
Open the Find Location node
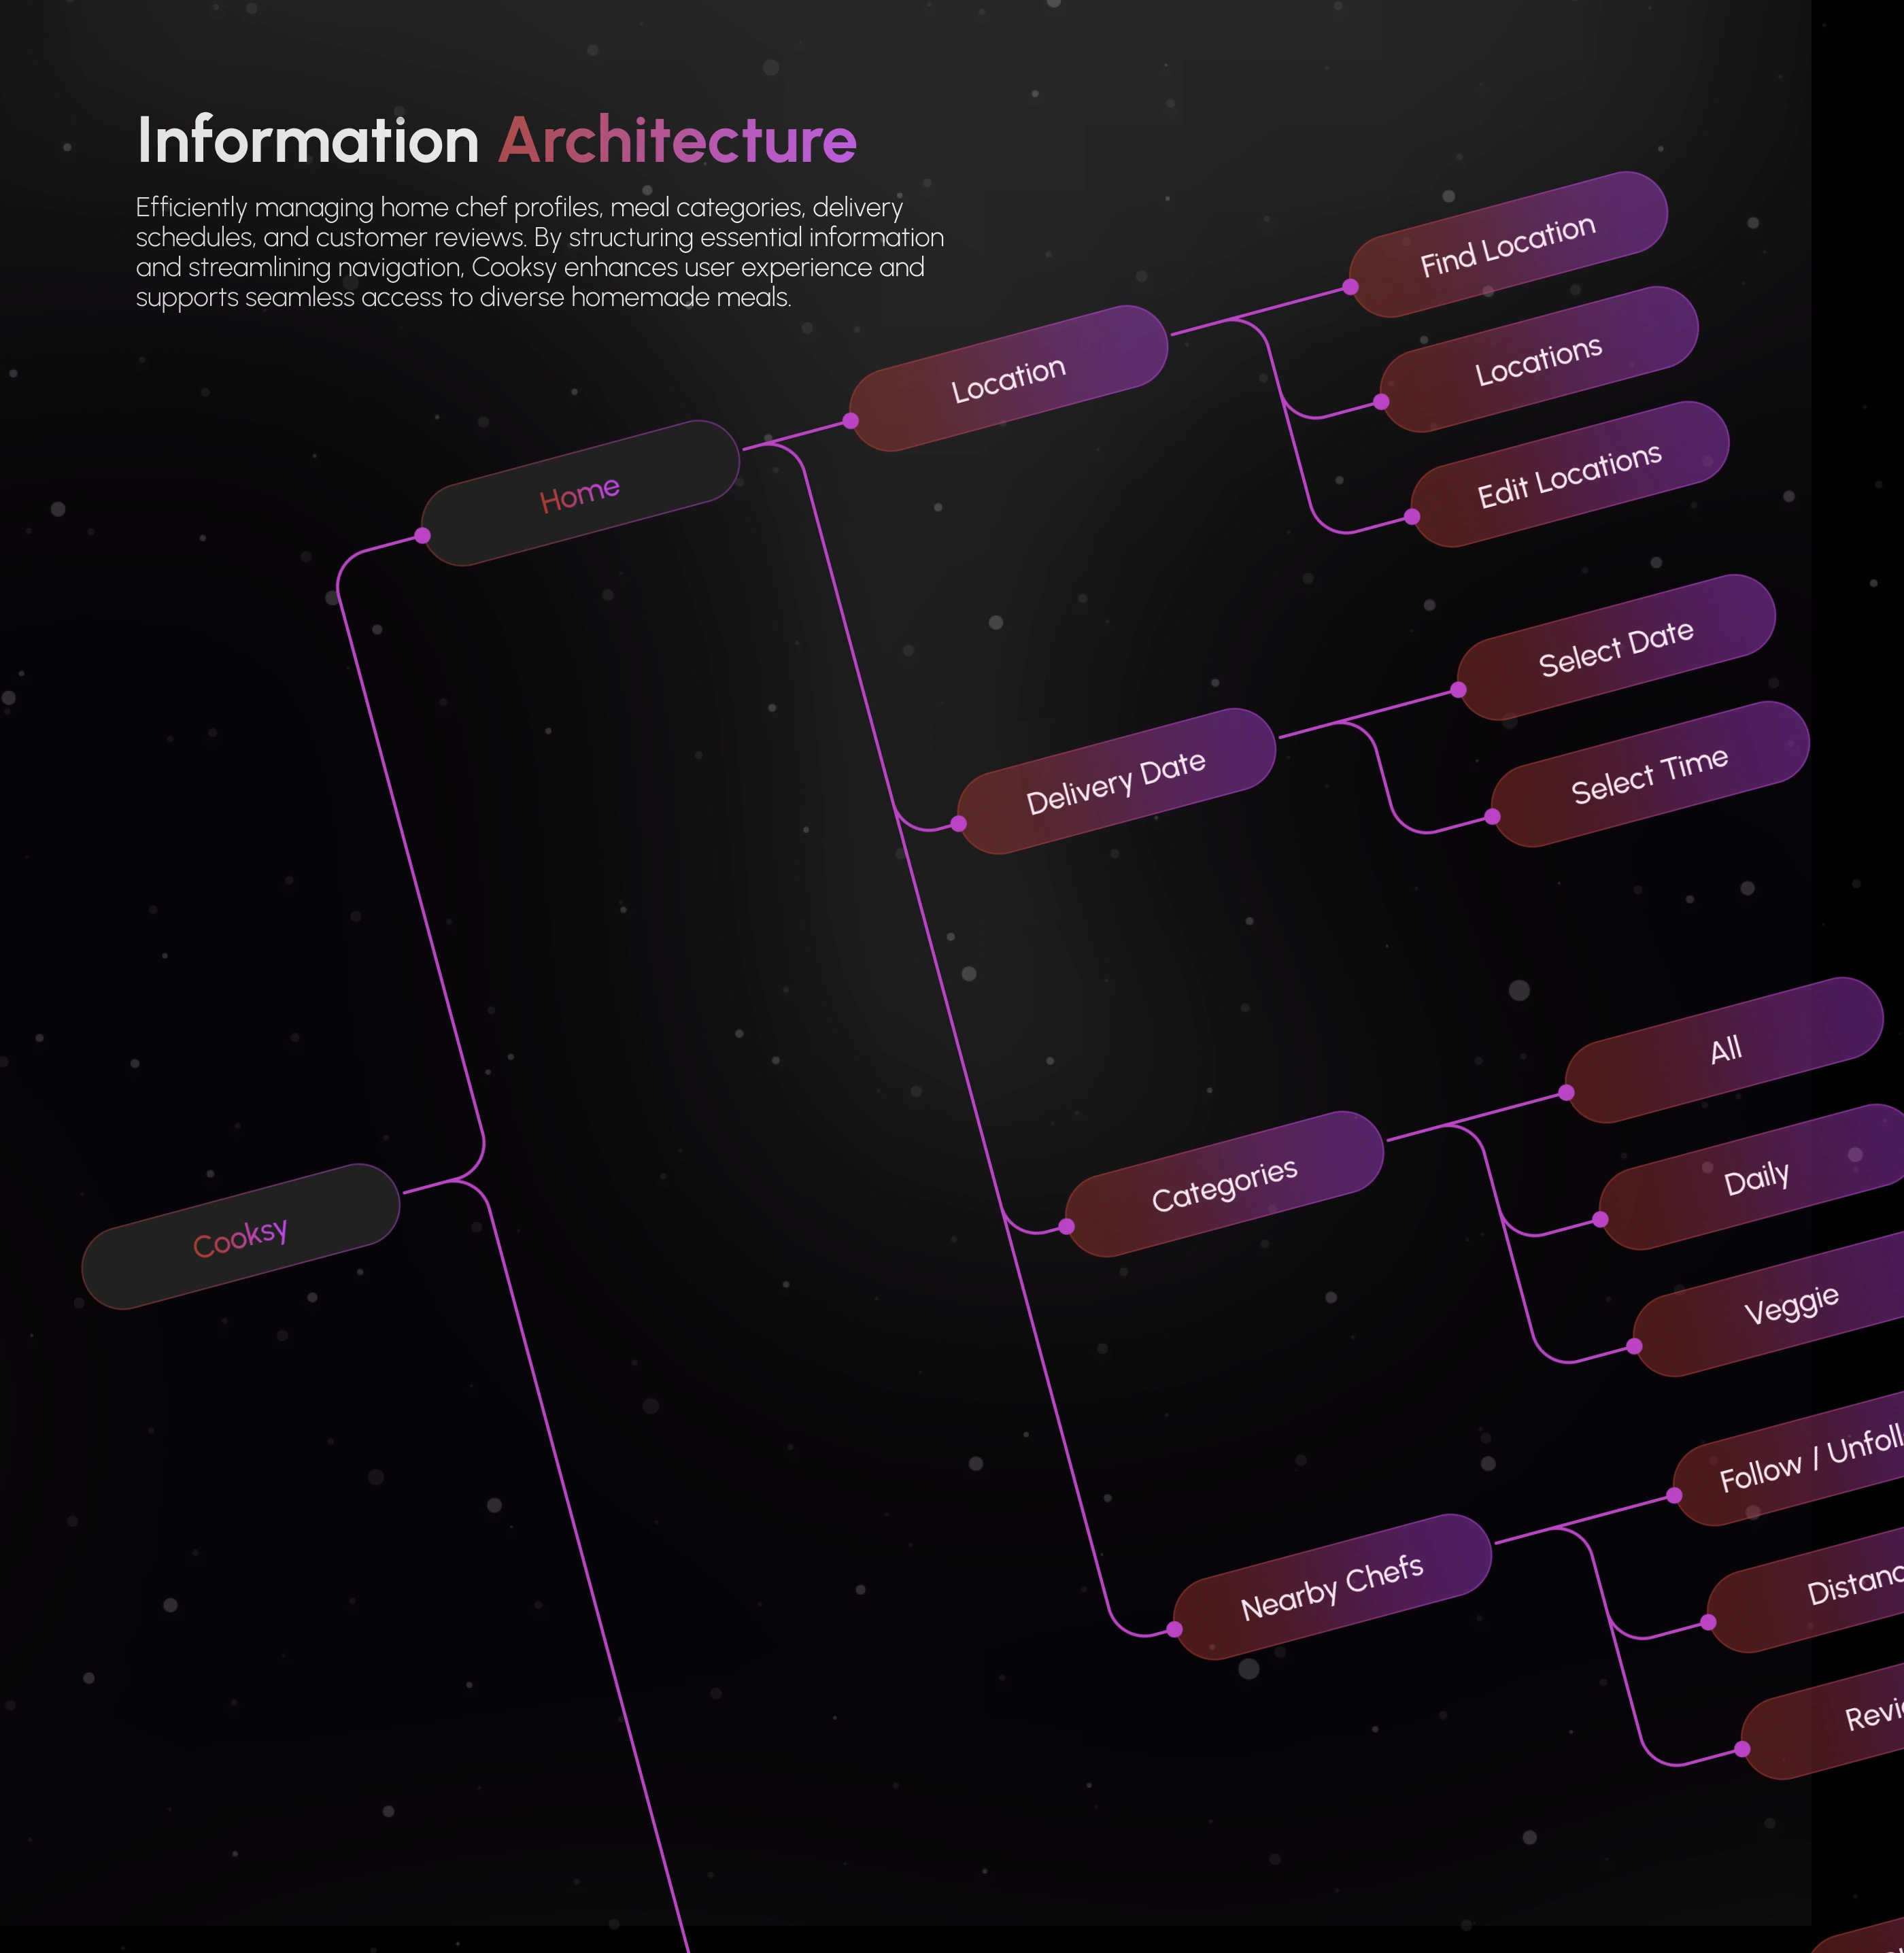tap(1508, 244)
